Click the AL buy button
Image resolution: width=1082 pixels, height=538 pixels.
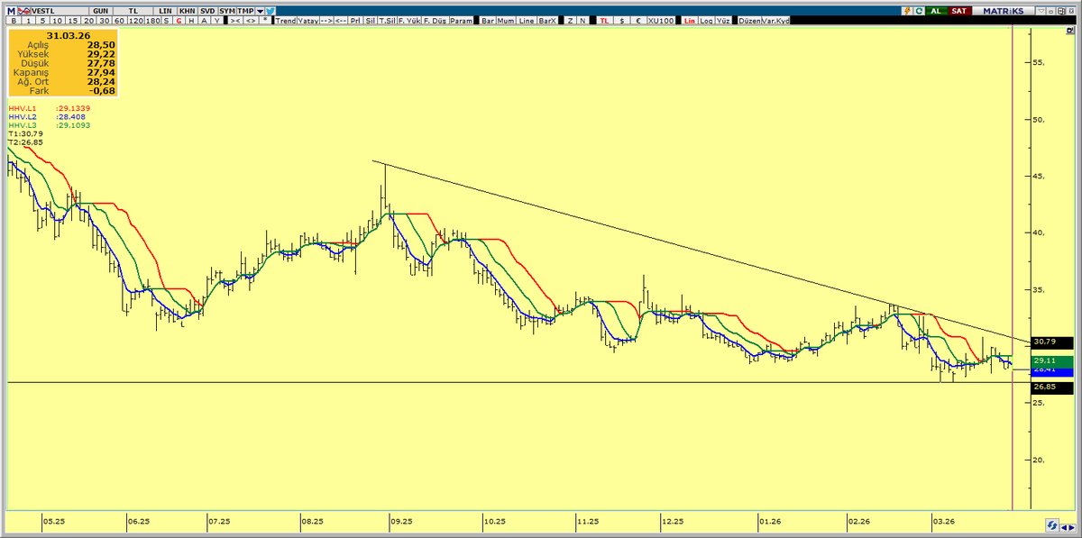(x=936, y=11)
